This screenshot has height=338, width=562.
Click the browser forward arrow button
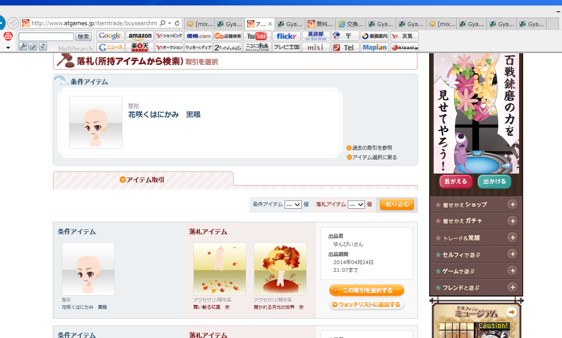(x=13, y=23)
